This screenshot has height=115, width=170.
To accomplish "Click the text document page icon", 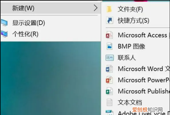I will (x=109, y=102).
